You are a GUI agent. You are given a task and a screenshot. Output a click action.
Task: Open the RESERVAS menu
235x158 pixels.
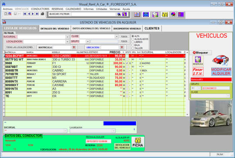tap(57, 9)
